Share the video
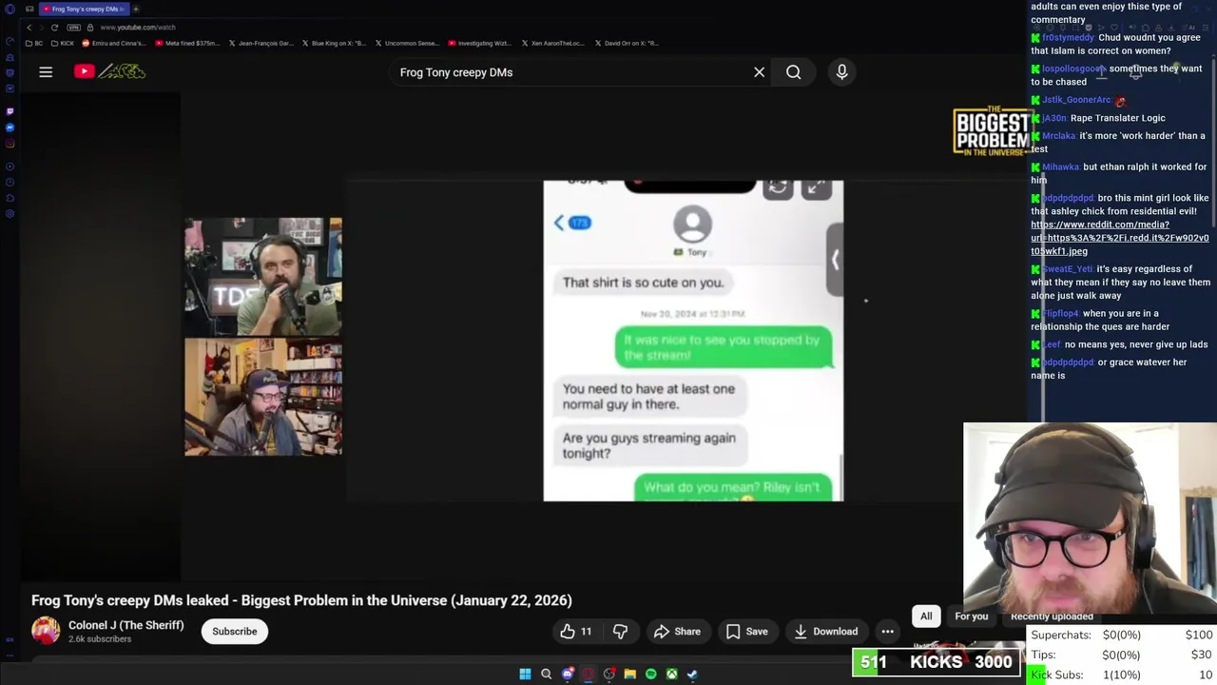Screen dimensions: 1217x685 click(677, 631)
